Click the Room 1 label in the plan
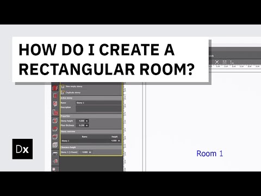The image size is (261, 196). coord(210,154)
